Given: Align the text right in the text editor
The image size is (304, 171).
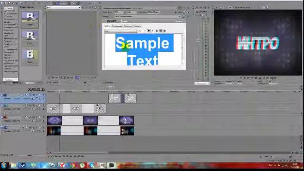Looking at the screenshot, I should coord(164,31).
